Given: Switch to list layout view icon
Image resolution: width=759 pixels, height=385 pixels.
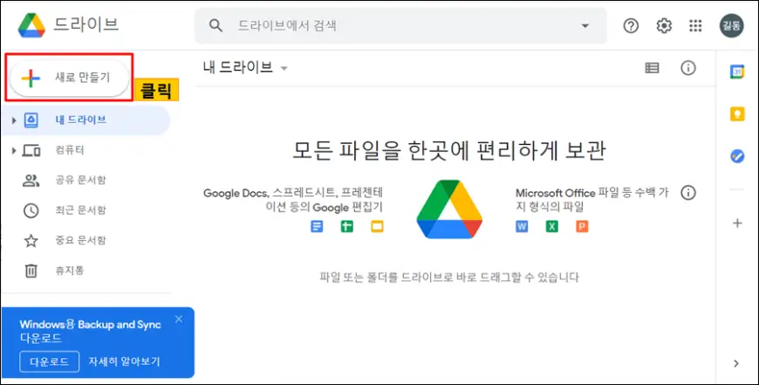Looking at the screenshot, I should 652,68.
